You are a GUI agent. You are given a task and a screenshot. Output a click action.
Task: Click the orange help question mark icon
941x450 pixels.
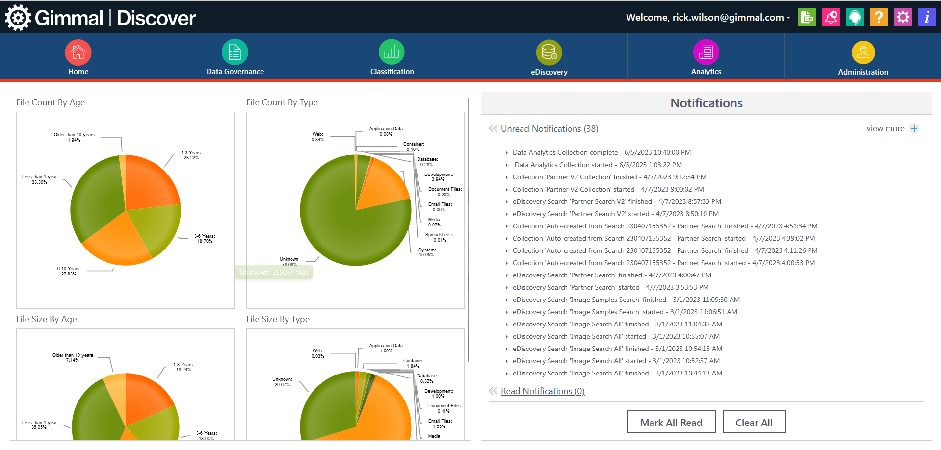click(x=879, y=17)
